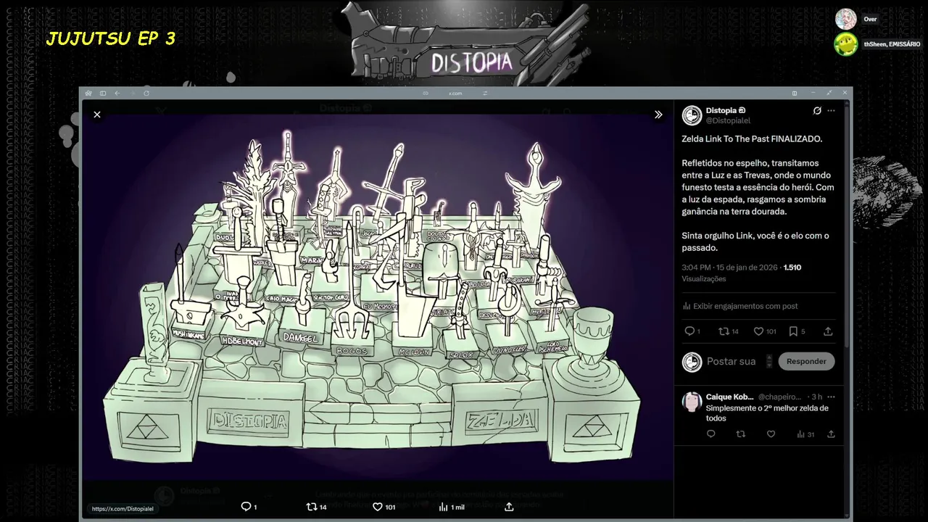Image resolution: width=928 pixels, height=522 pixels.
Task: Open views counter showing 1 mil
Action: (451, 507)
